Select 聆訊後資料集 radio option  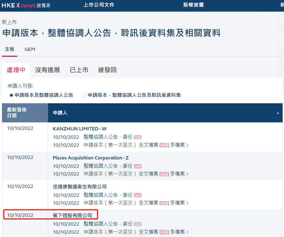click(85, 95)
